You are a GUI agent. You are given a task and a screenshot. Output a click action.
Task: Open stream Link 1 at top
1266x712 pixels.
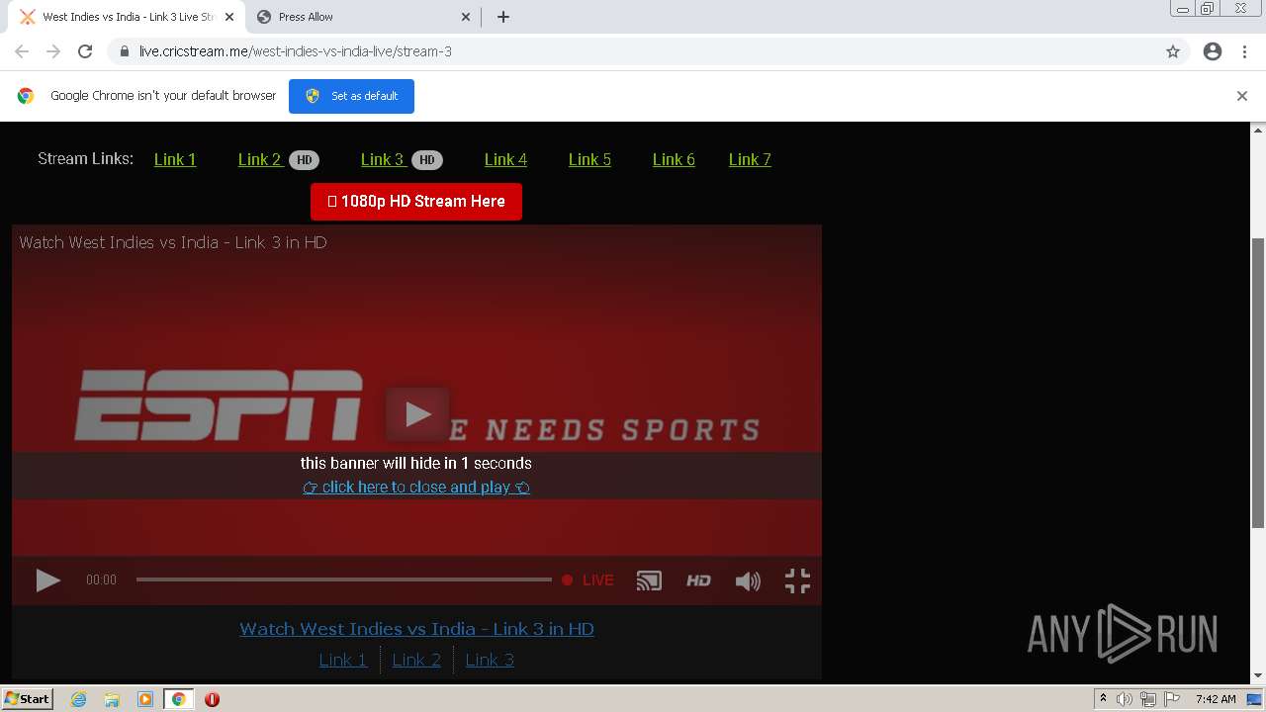pos(175,159)
